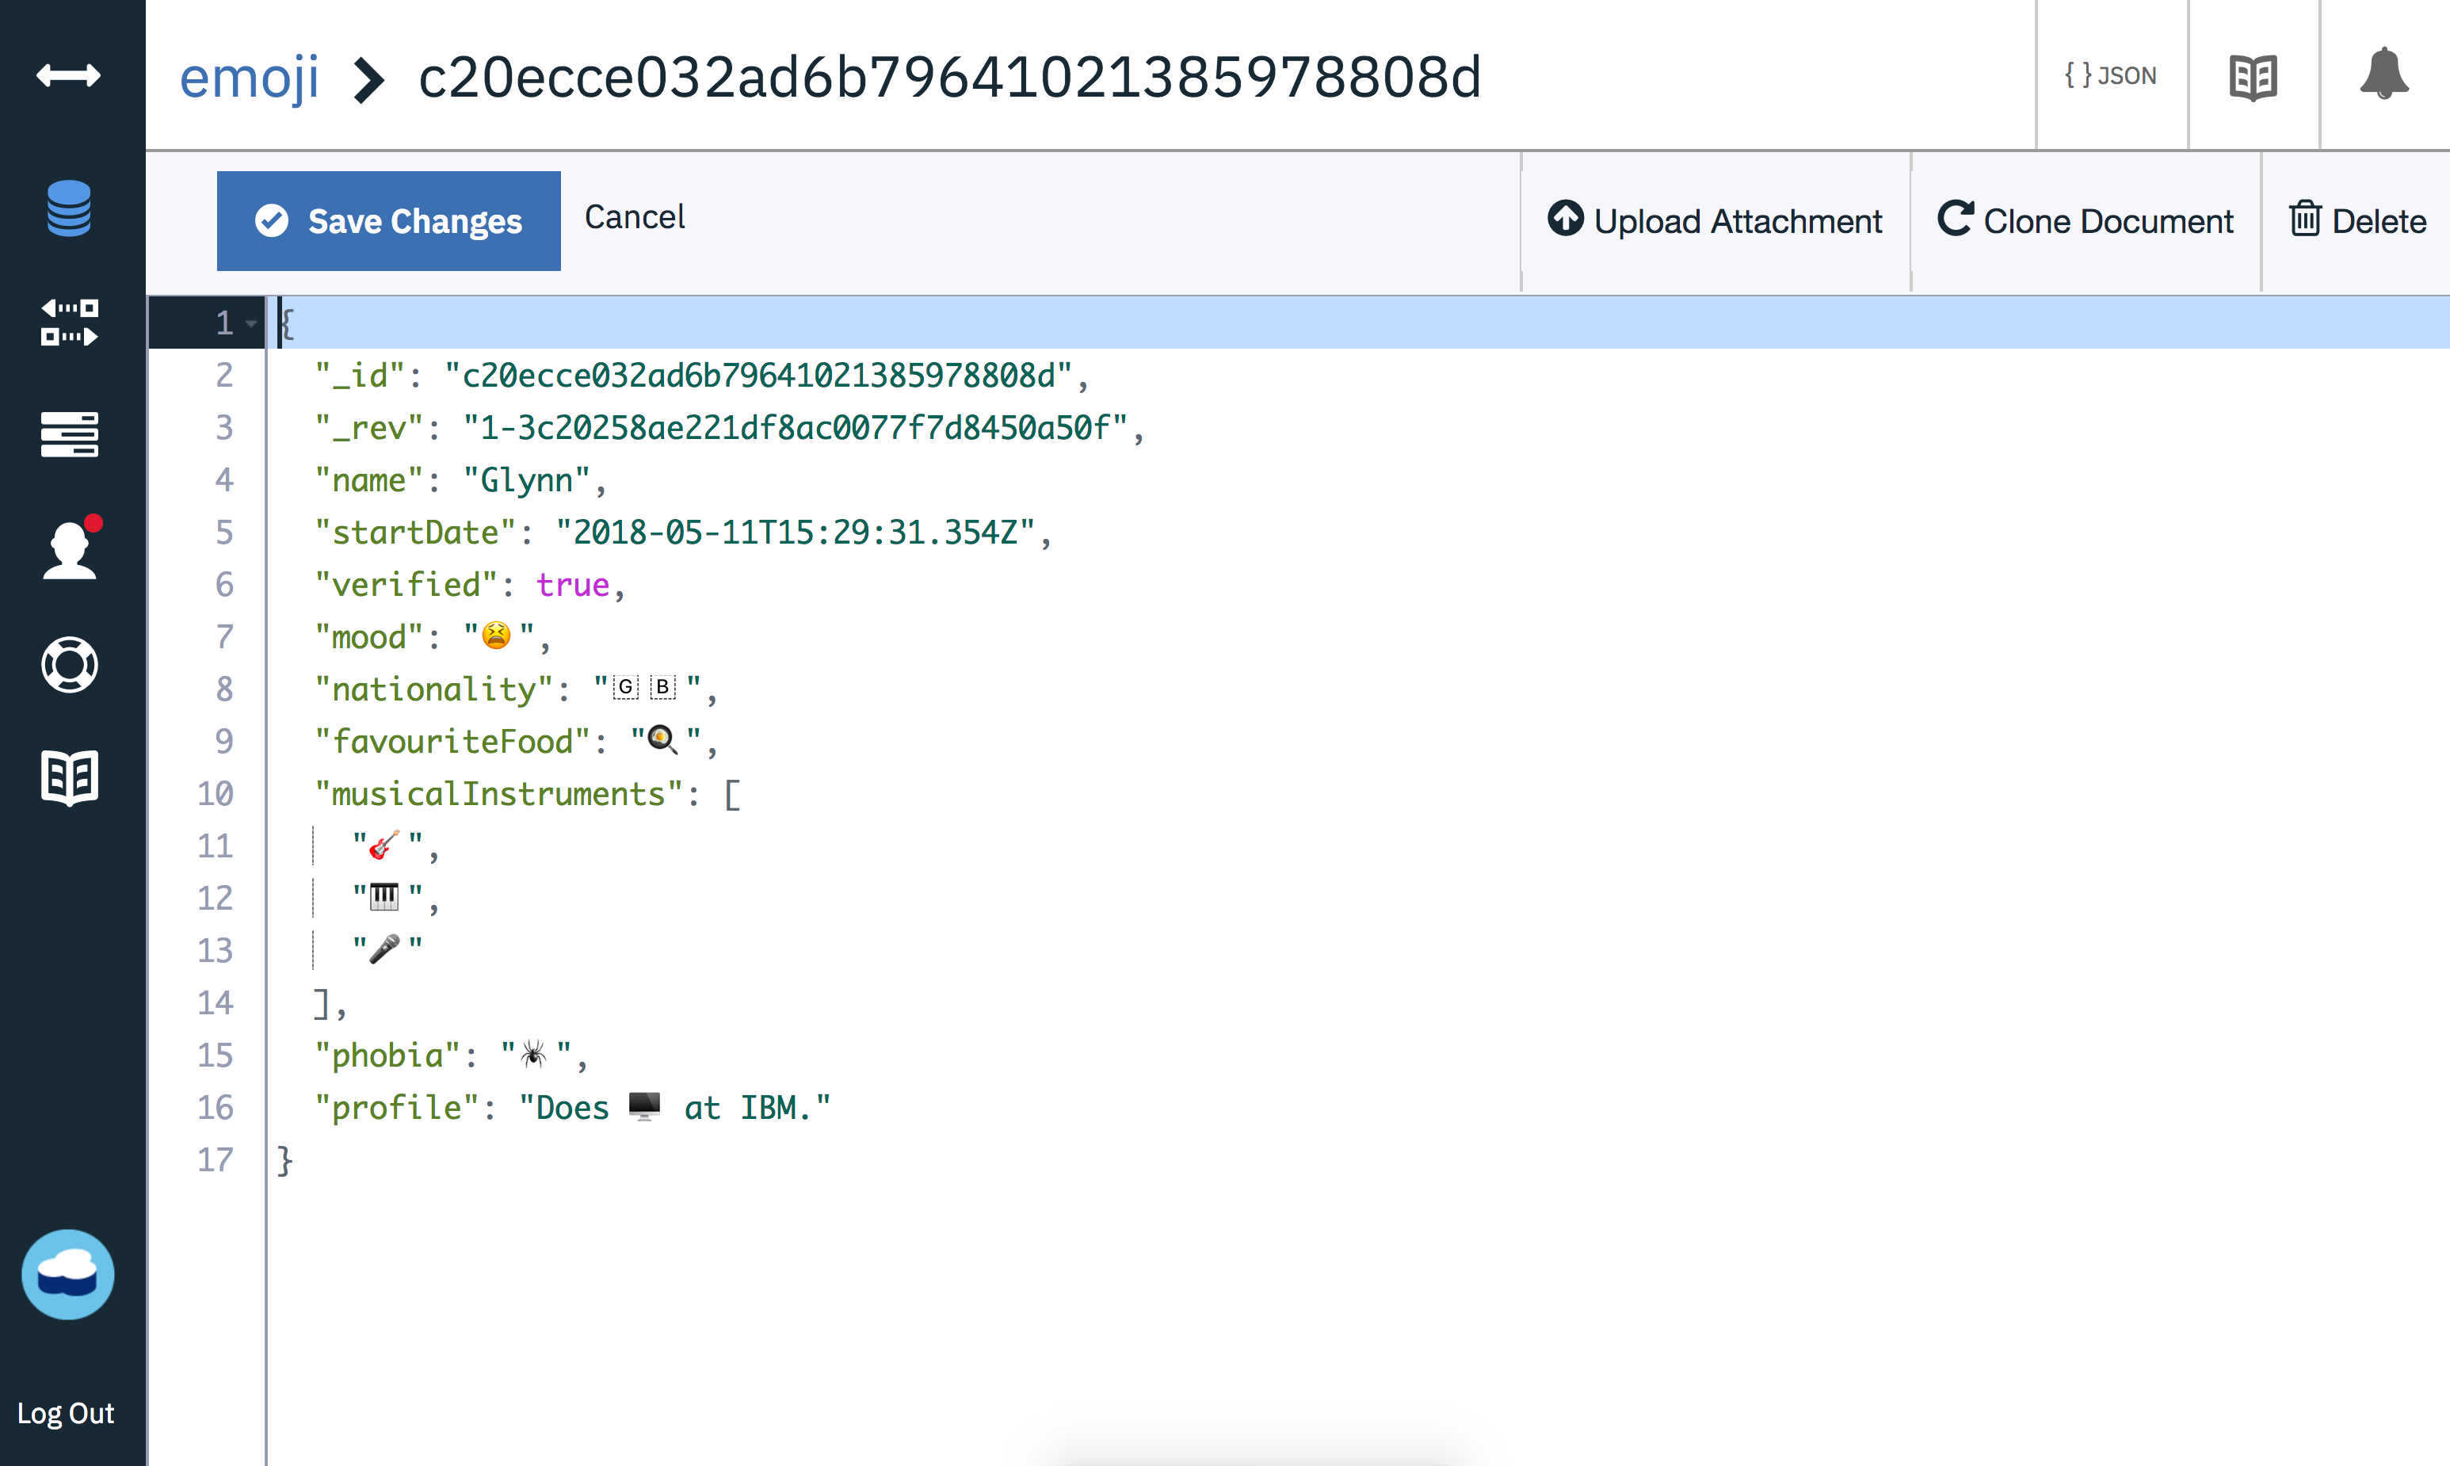This screenshot has width=2450, height=1466.
Task: Click the true value of verified
Action: point(573,585)
